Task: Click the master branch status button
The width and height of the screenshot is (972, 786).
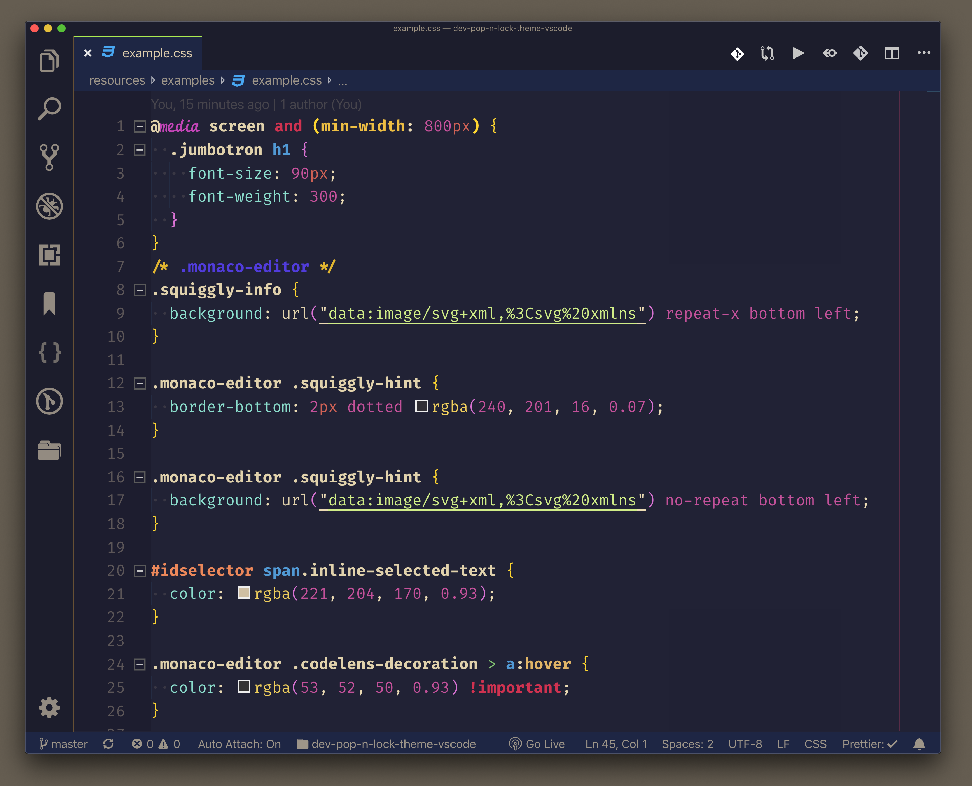Action: (63, 744)
